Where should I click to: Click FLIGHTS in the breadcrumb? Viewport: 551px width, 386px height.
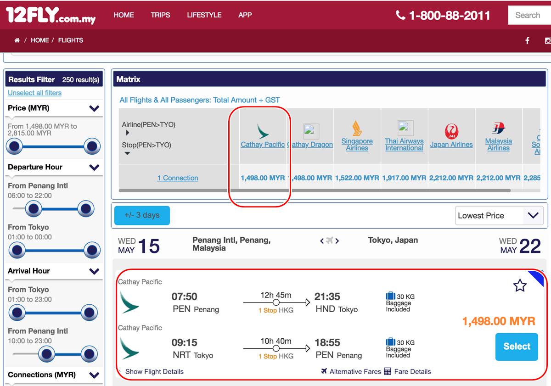71,40
